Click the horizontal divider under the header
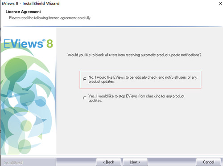Screen dimensions: 223x166 pyautogui.click(x=112, y=27)
